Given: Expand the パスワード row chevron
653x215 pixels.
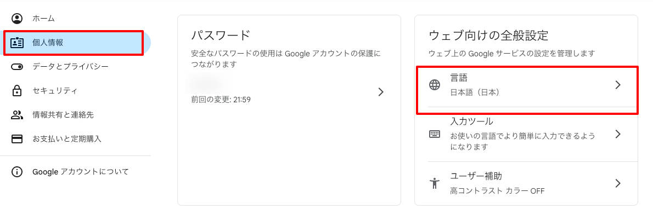Looking at the screenshot, I should (381, 92).
